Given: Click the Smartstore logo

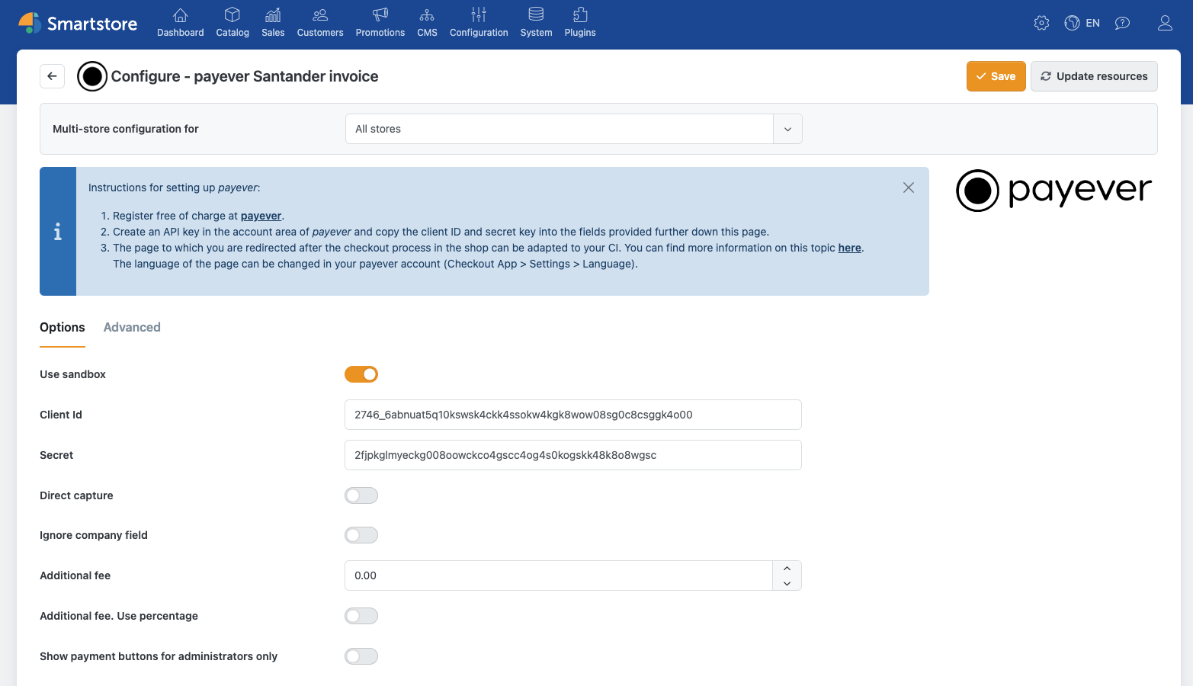Looking at the screenshot, I should click(x=78, y=24).
